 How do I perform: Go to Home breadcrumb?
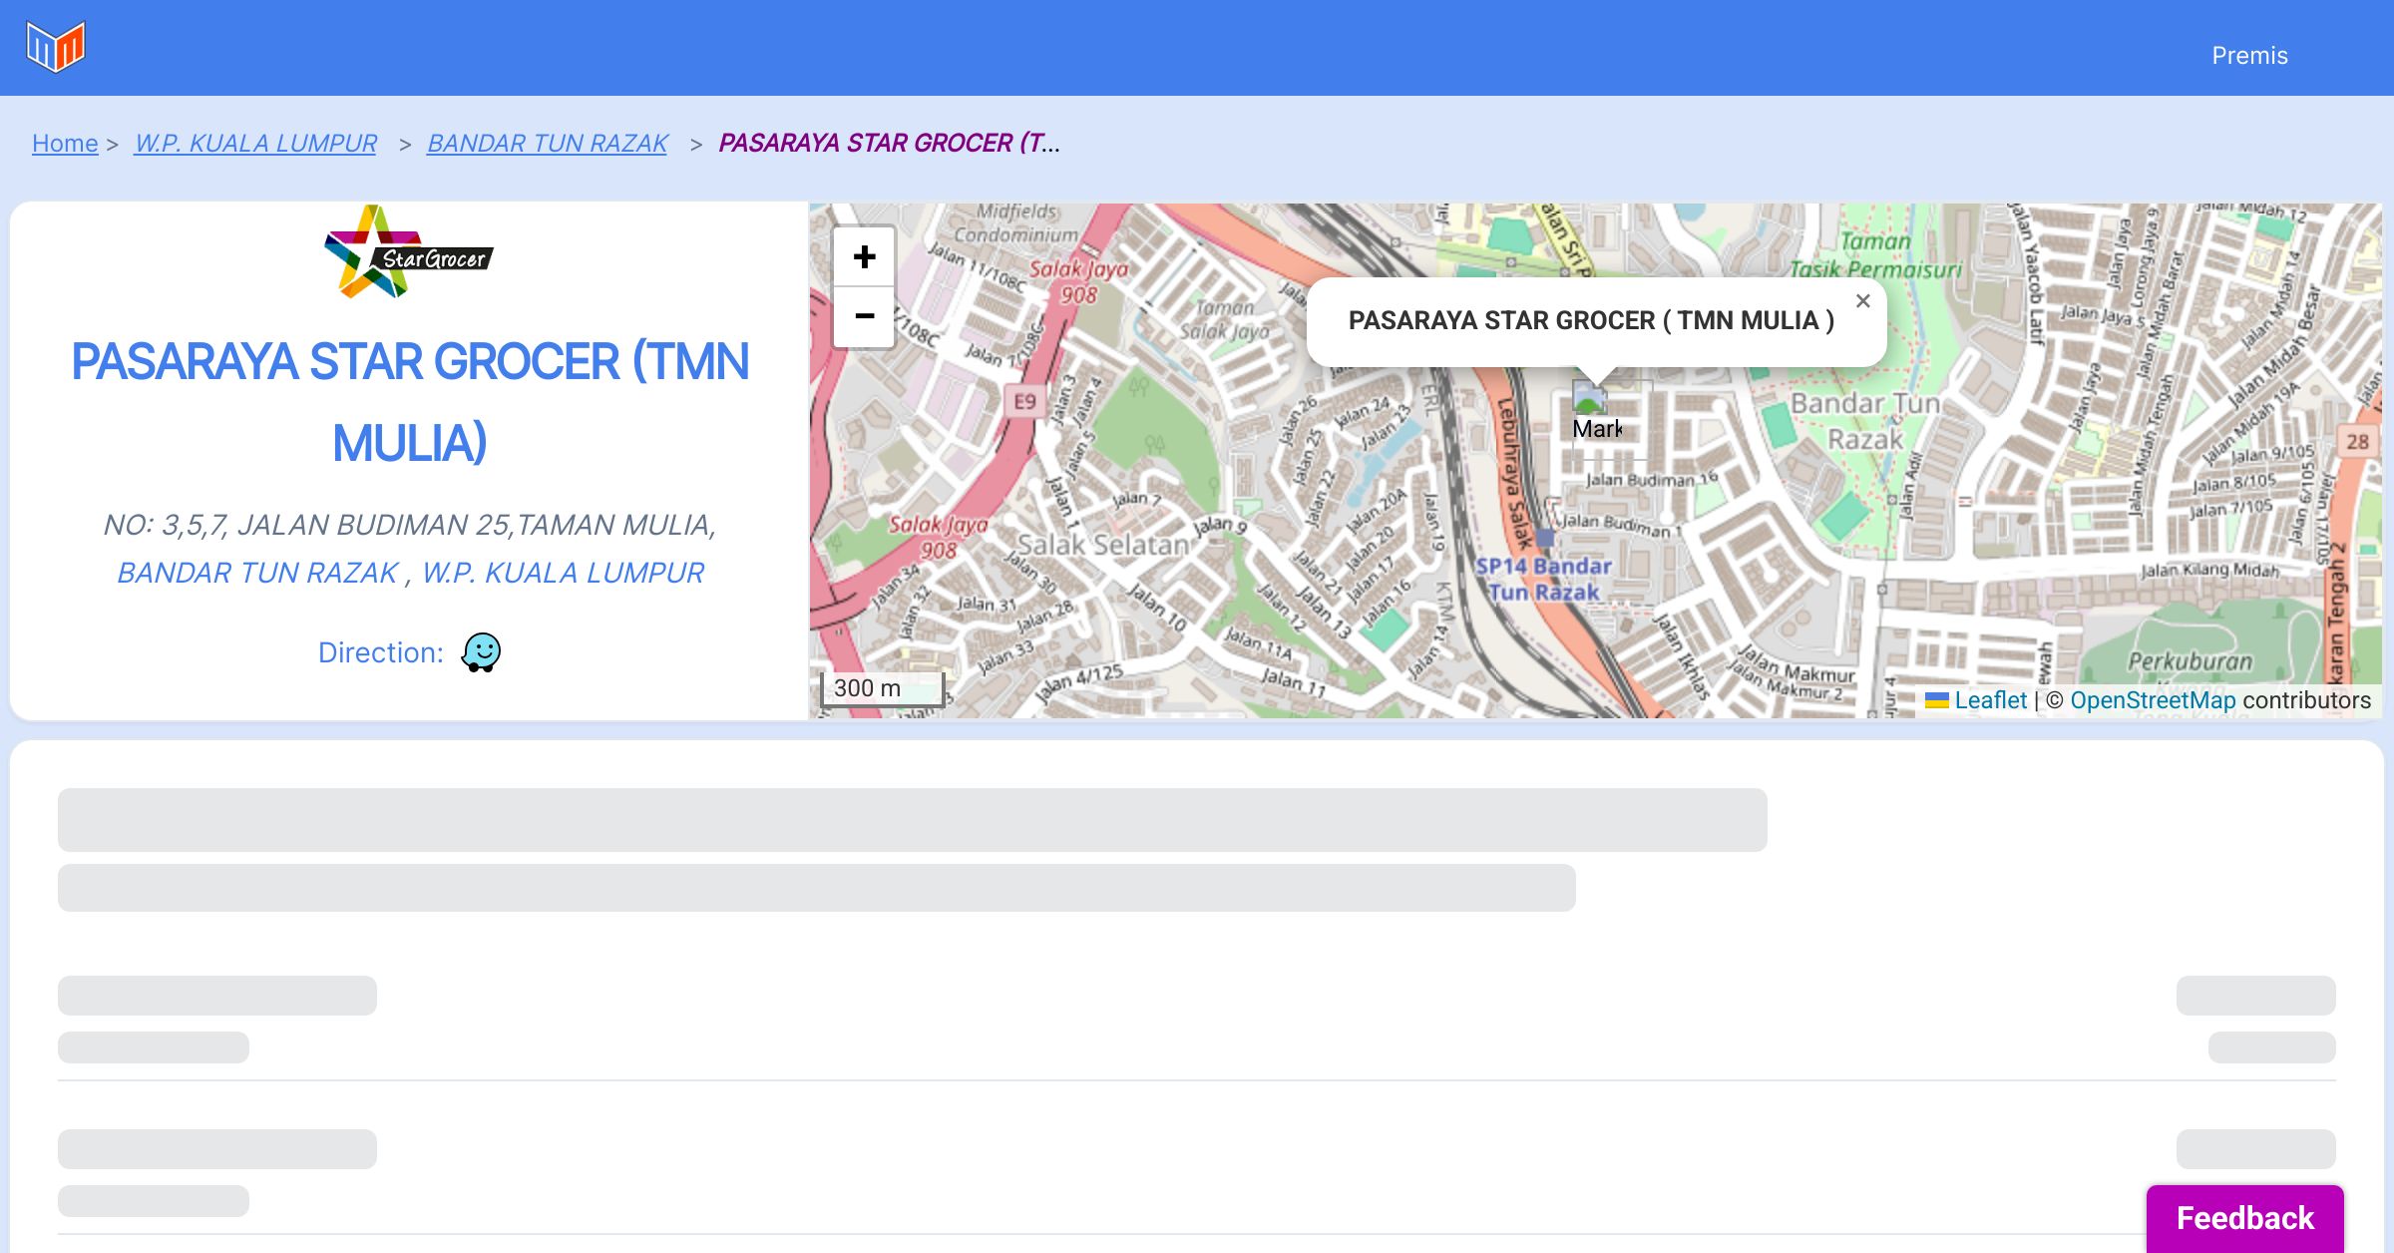65,144
